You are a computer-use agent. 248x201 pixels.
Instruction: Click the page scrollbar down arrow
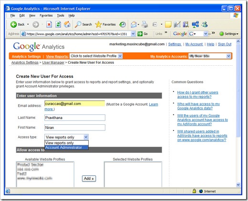coord(238,184)
